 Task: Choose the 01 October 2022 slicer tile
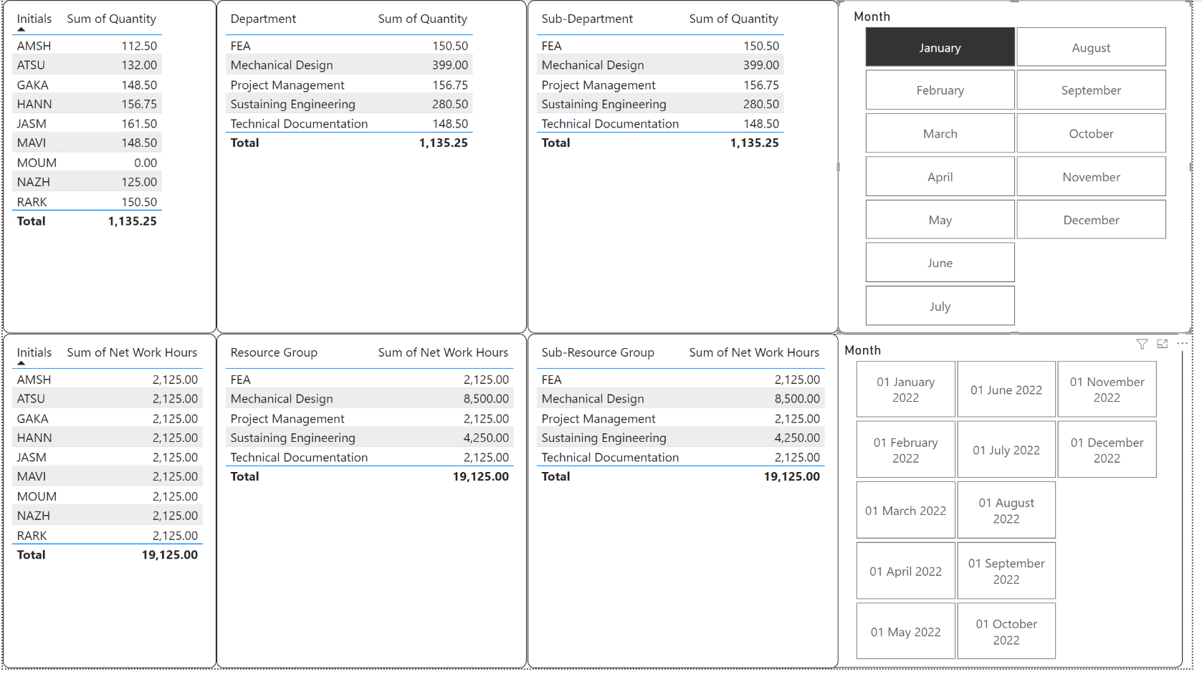coord(1006,631)
